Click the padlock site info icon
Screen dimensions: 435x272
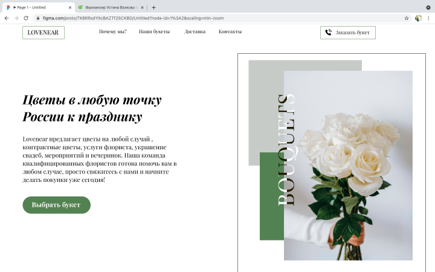tap(38, 18)
